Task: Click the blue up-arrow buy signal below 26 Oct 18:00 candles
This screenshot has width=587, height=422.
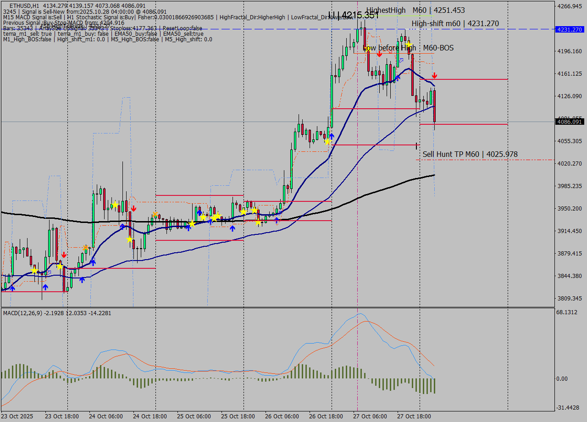Action: [332, 135]
